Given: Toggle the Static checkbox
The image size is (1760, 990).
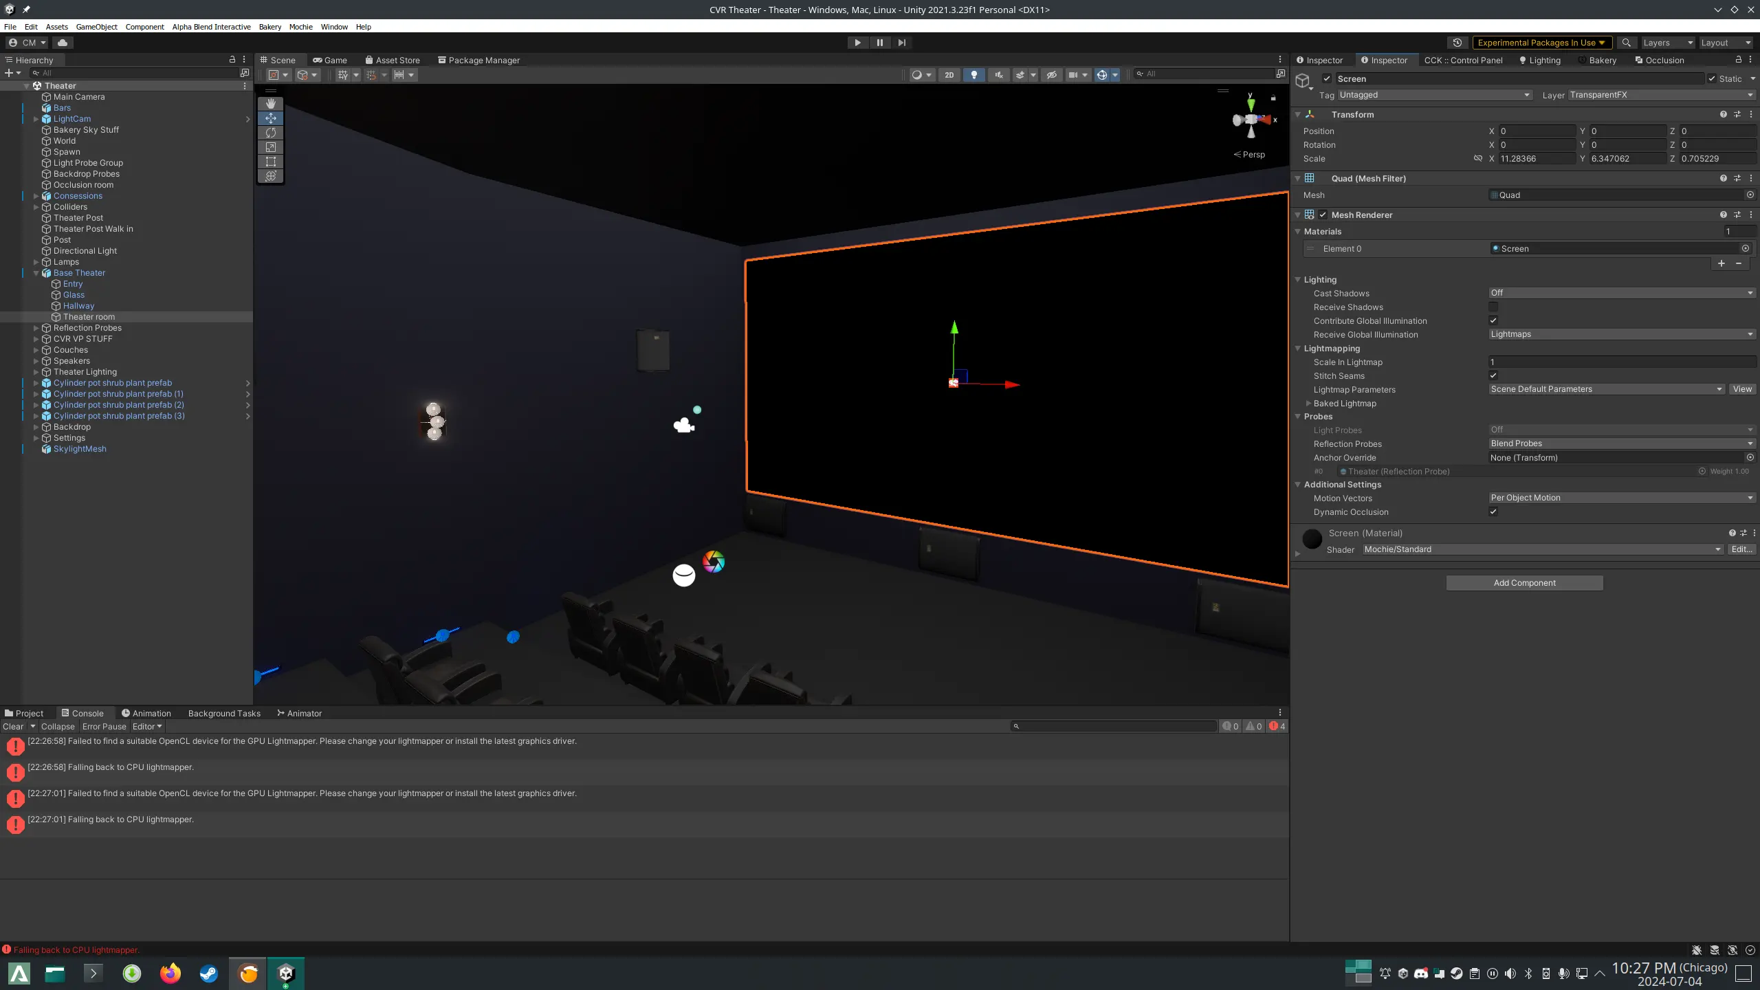Looking at the screenshot, I should [1712, 79].
